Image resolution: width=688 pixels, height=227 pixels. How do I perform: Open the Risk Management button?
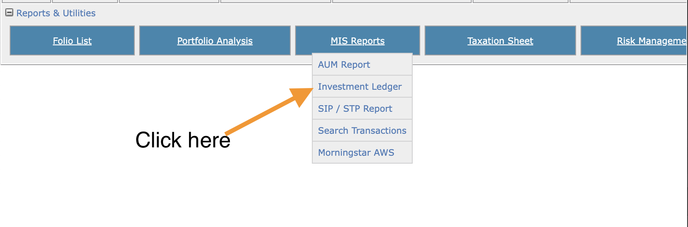(x=634, y=40)
